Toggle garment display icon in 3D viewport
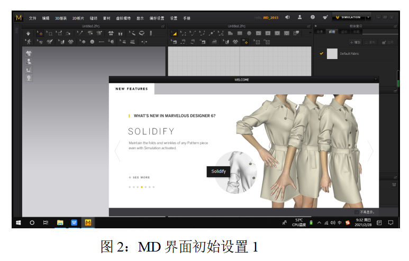This screenshot has width=409, height=261. click(29, 53)
